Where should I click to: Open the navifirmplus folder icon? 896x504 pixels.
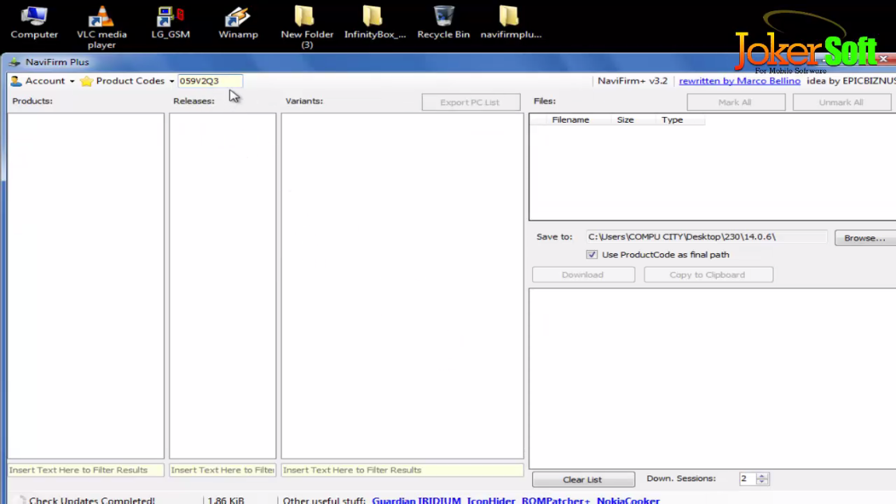tap(511, 22)
